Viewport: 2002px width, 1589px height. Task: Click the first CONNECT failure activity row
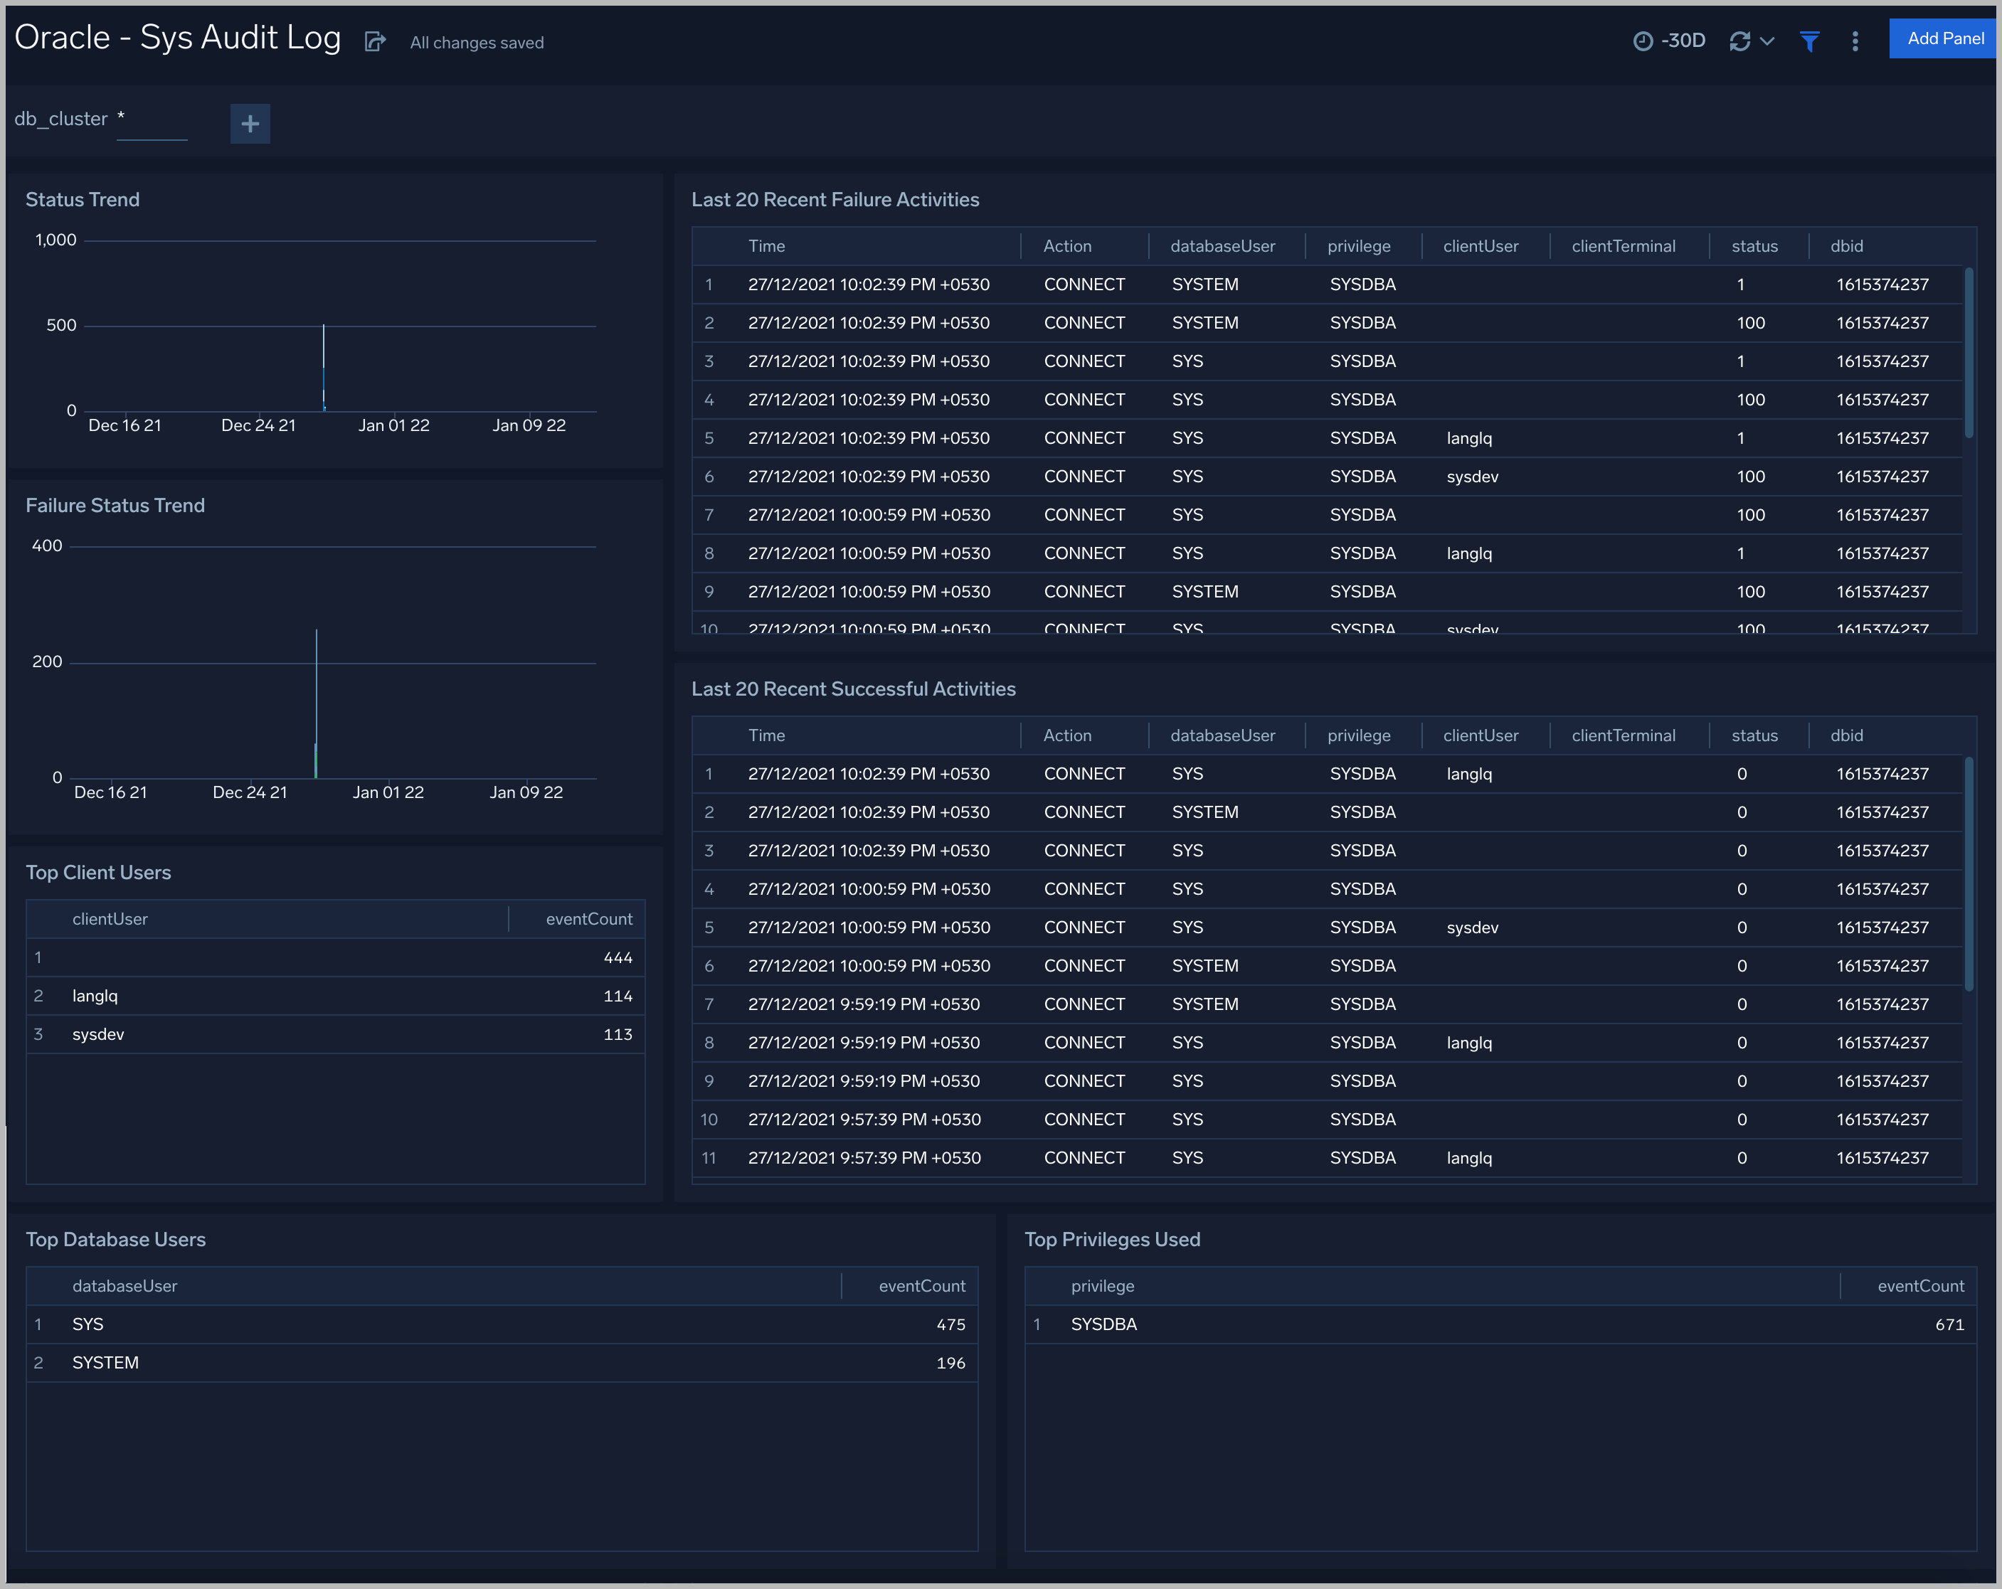coord(1084,284)
